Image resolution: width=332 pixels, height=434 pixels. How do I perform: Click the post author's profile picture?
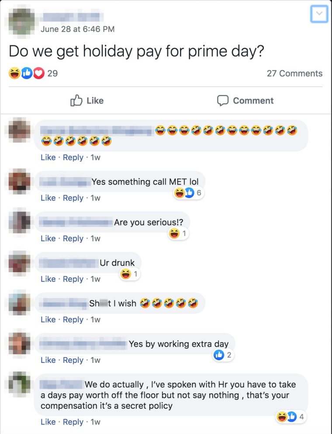[21, 21]
